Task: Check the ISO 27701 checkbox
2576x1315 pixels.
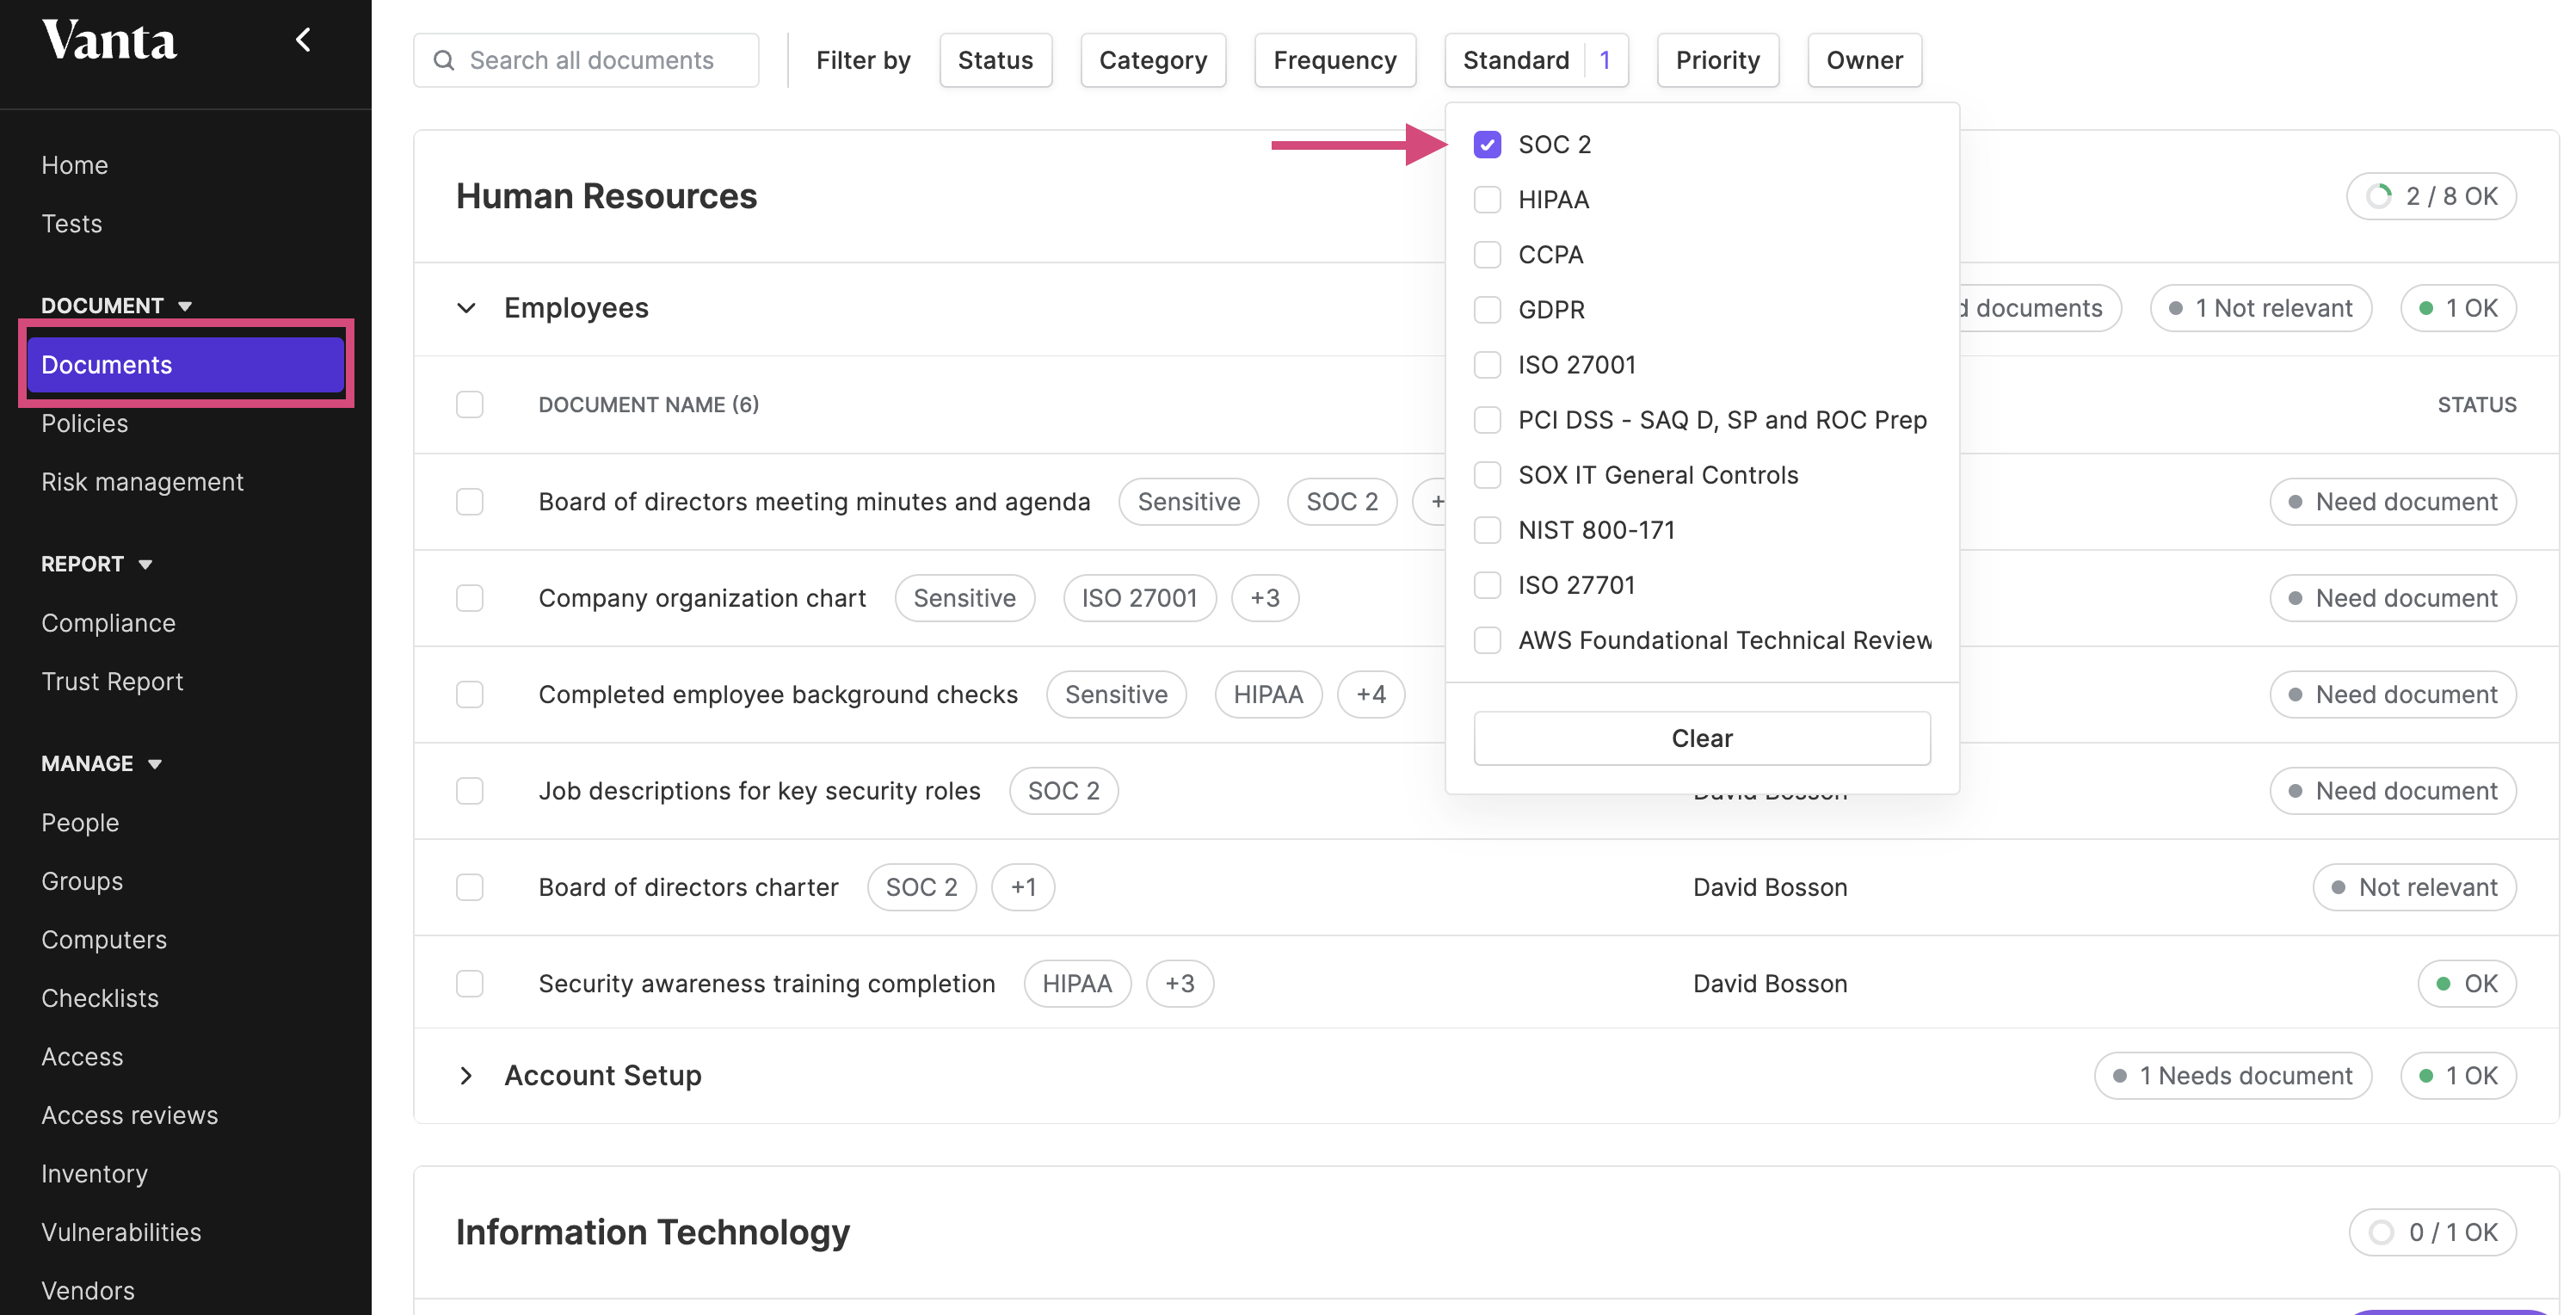Action: click(x=1487, y=585)
